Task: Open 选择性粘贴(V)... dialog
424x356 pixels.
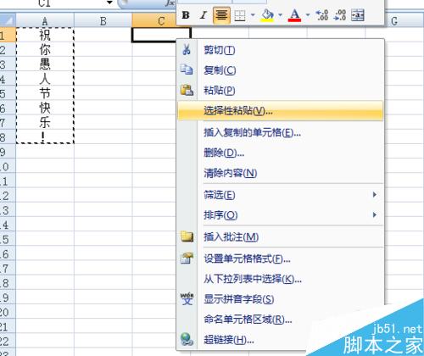Action: [x=280, y=111]
